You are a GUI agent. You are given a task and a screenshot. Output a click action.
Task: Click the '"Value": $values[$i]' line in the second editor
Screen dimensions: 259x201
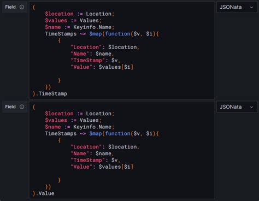tap(102, 167)
